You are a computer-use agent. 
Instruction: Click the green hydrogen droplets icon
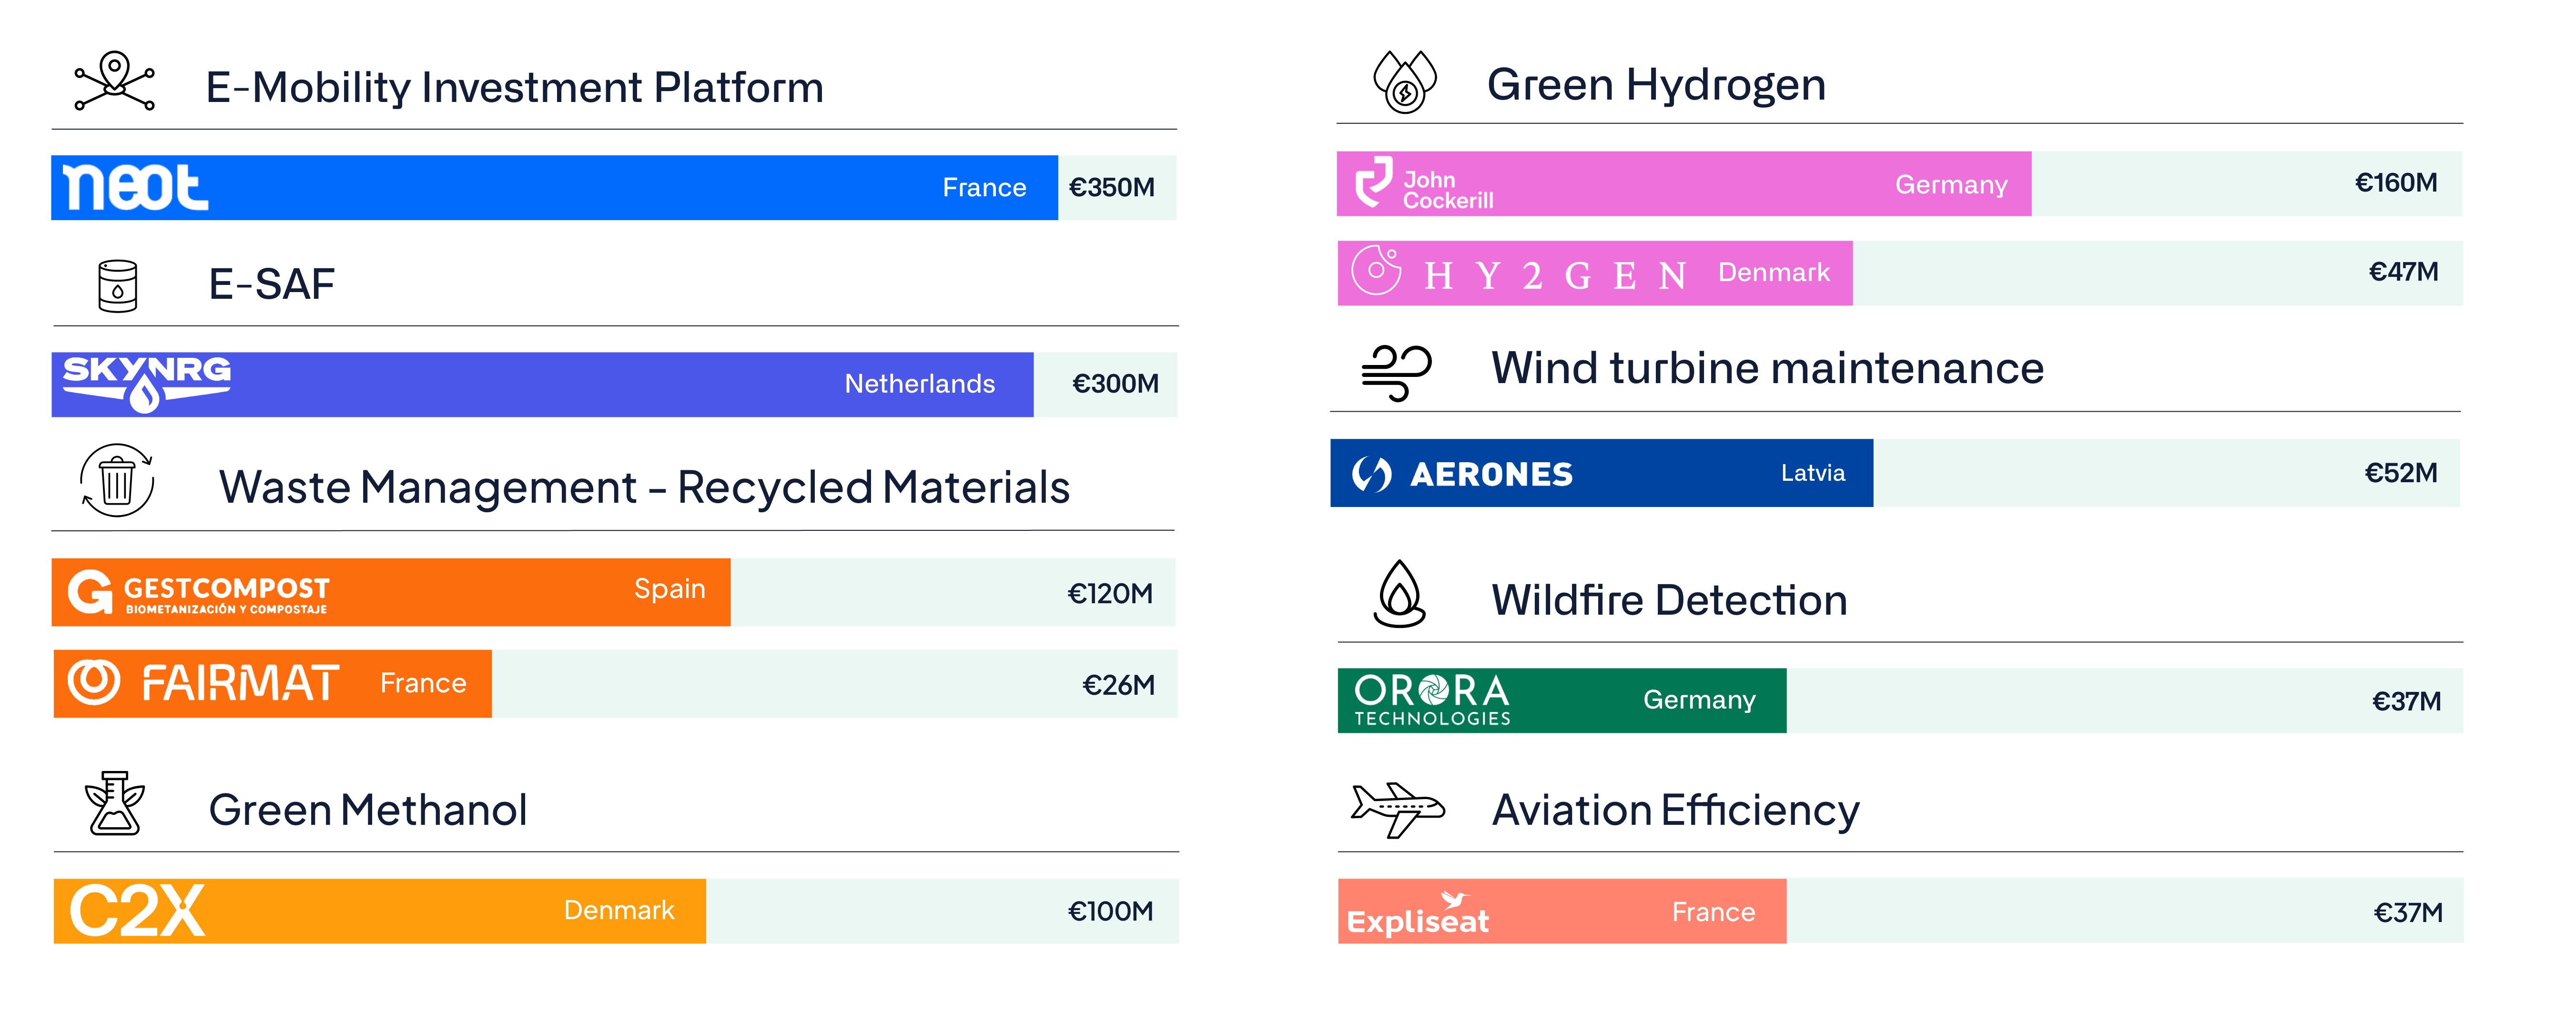1405,82
